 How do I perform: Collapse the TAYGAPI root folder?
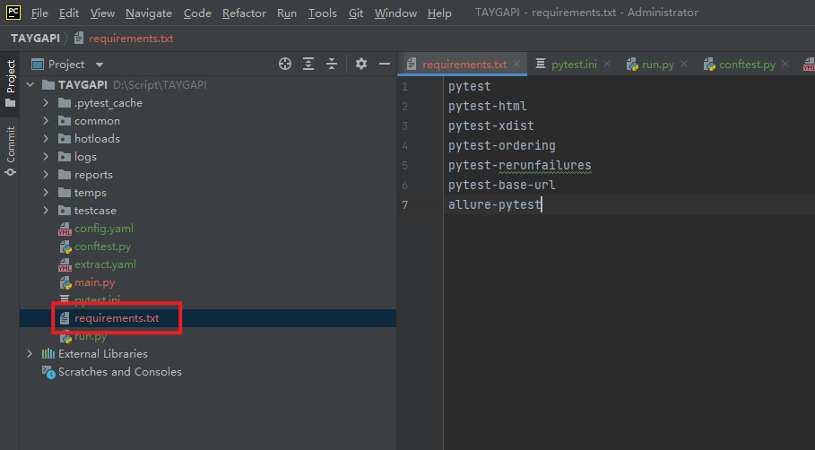click(30, 85)
